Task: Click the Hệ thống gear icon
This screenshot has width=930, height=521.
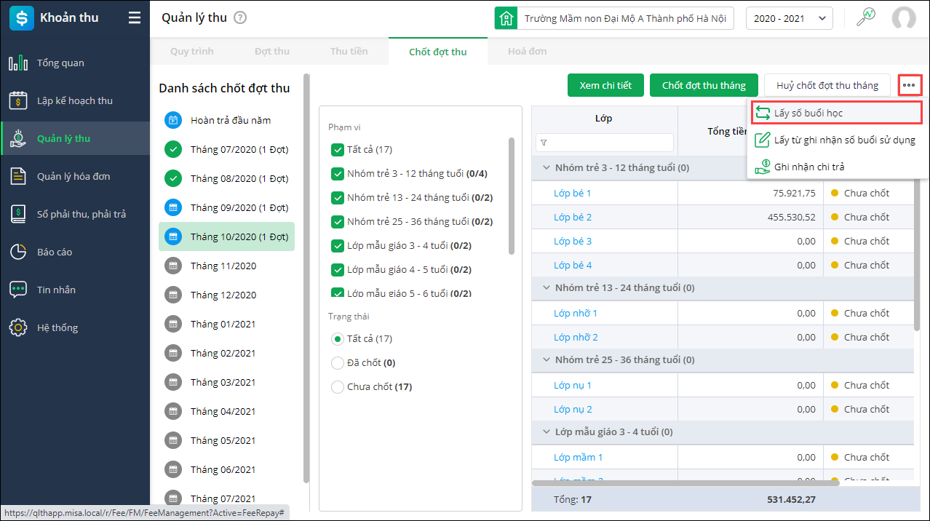Action: (x=18, y=328)
